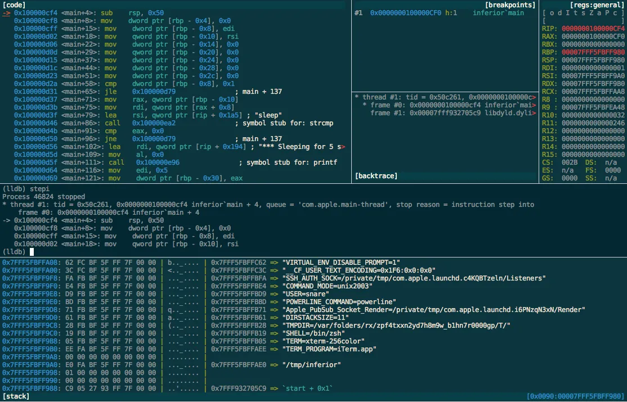Viewport: 627px width, 402px height.
Task: Click the jle 0x100000d79 jump target
Action: [x=154, y=92]
